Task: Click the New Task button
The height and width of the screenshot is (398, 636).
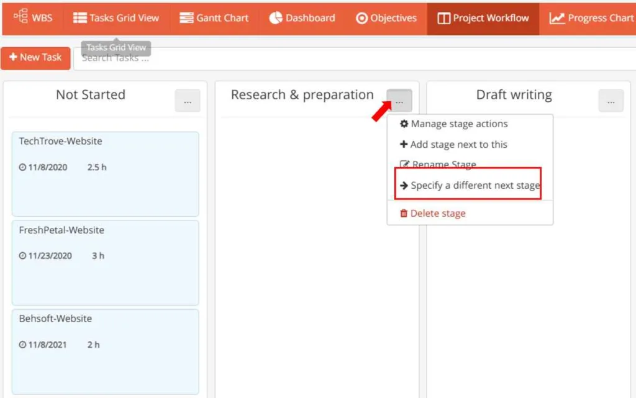Action: click(35, 58)
